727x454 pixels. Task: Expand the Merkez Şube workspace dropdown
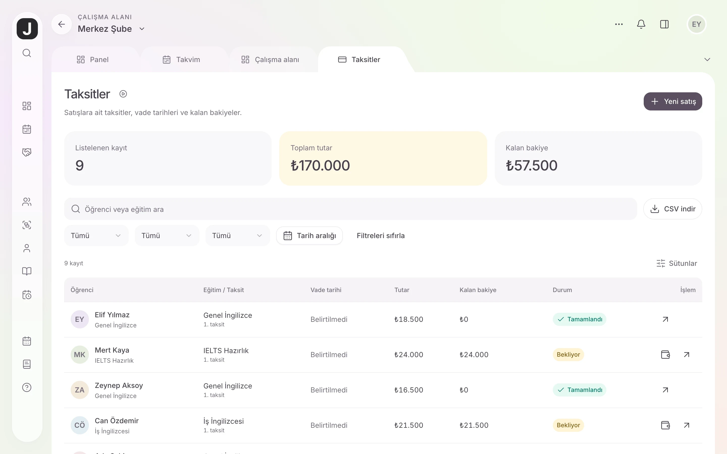pyautogui.click(x=142, y=29)
